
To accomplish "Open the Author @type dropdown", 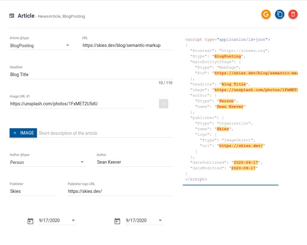I will pos(82,162).
